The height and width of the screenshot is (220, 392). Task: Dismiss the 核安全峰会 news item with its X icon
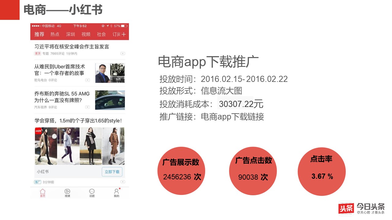[x=123, y=53]
